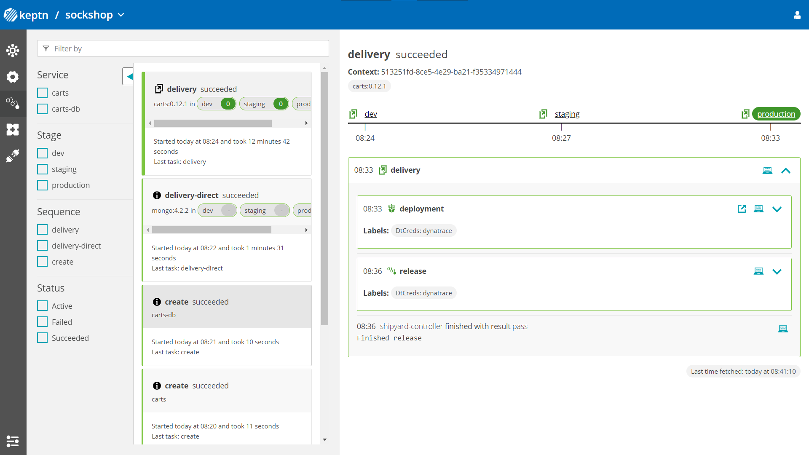The height and width of the screenshot is (455, 809).
Task: Focus the Filter by input field
Action: click(183, 48)
